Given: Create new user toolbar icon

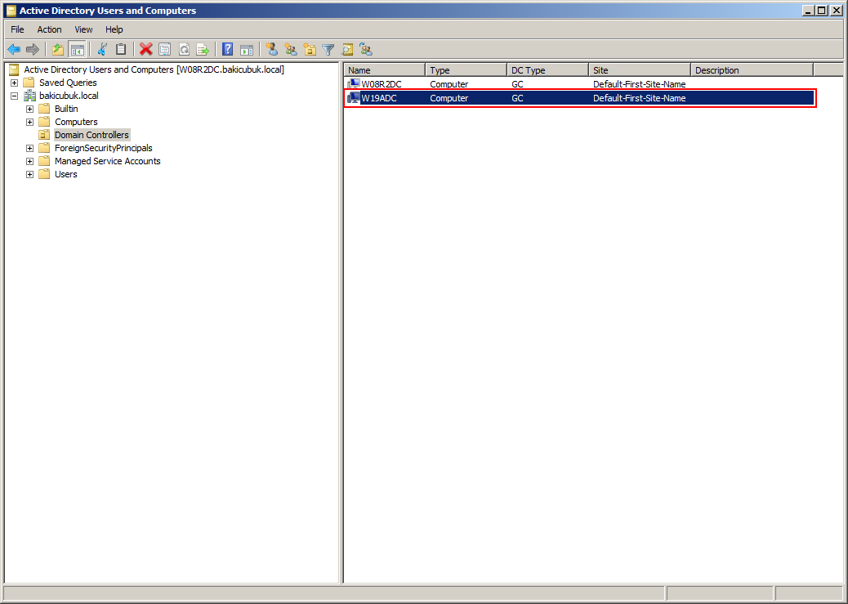Looking at the screenshot, I should (x=271, y=50).
